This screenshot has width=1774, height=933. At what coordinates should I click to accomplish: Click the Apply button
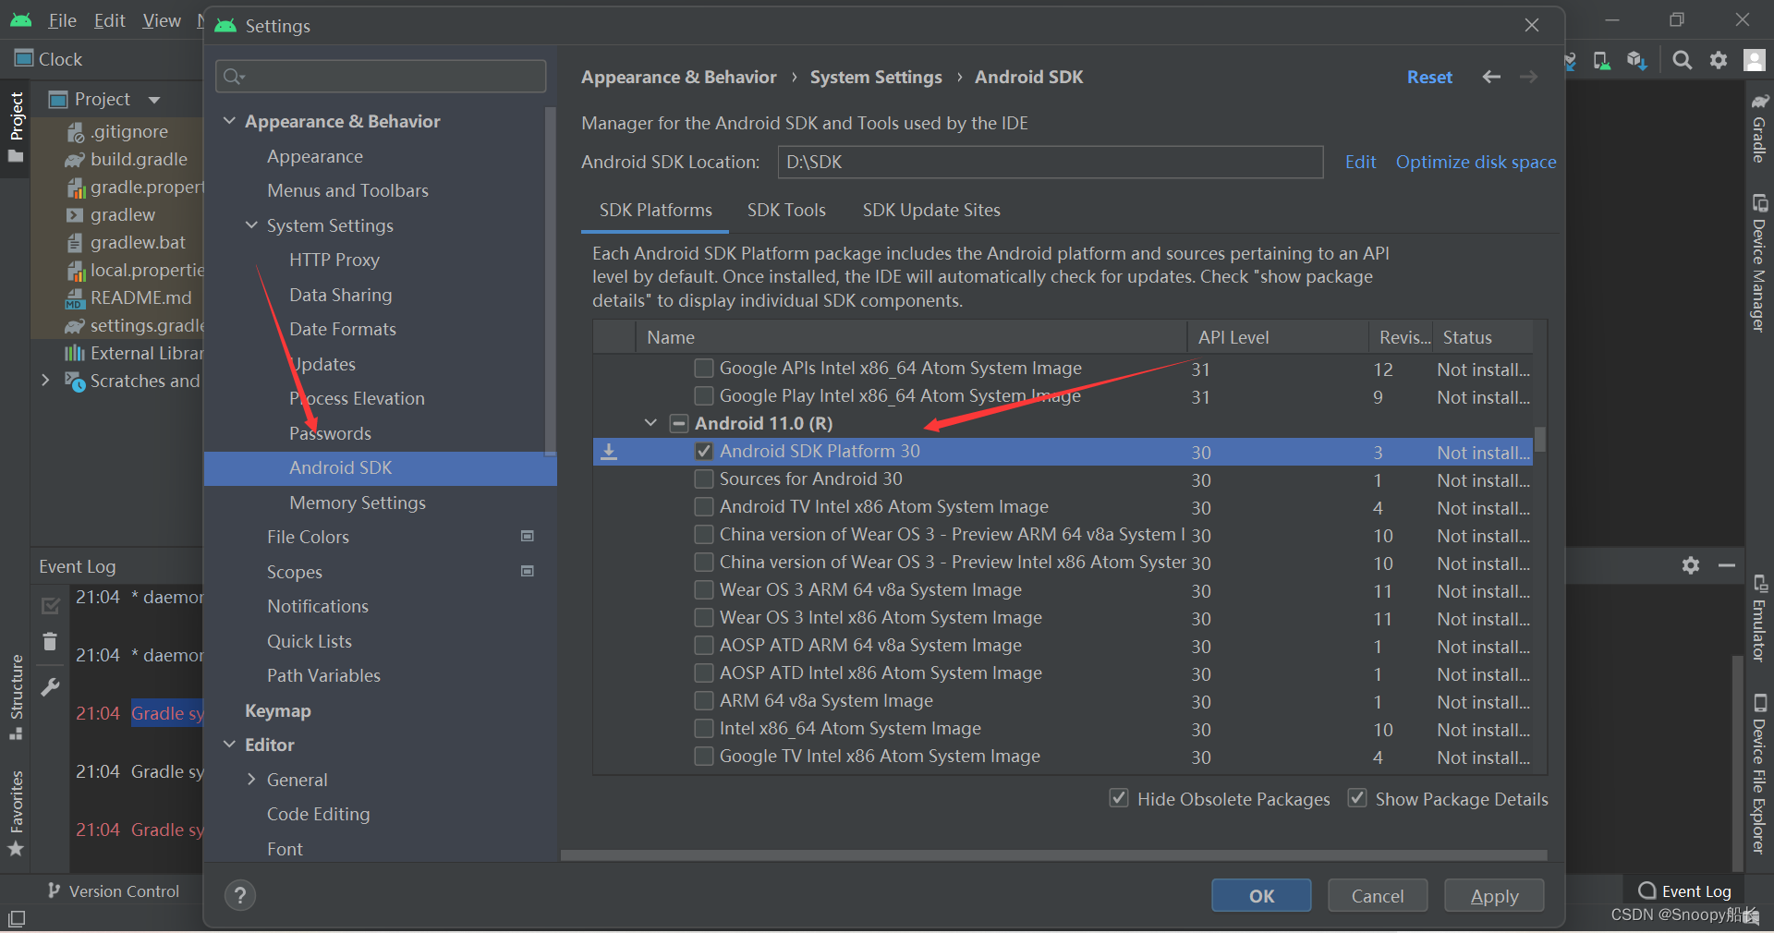(1494, 896)
